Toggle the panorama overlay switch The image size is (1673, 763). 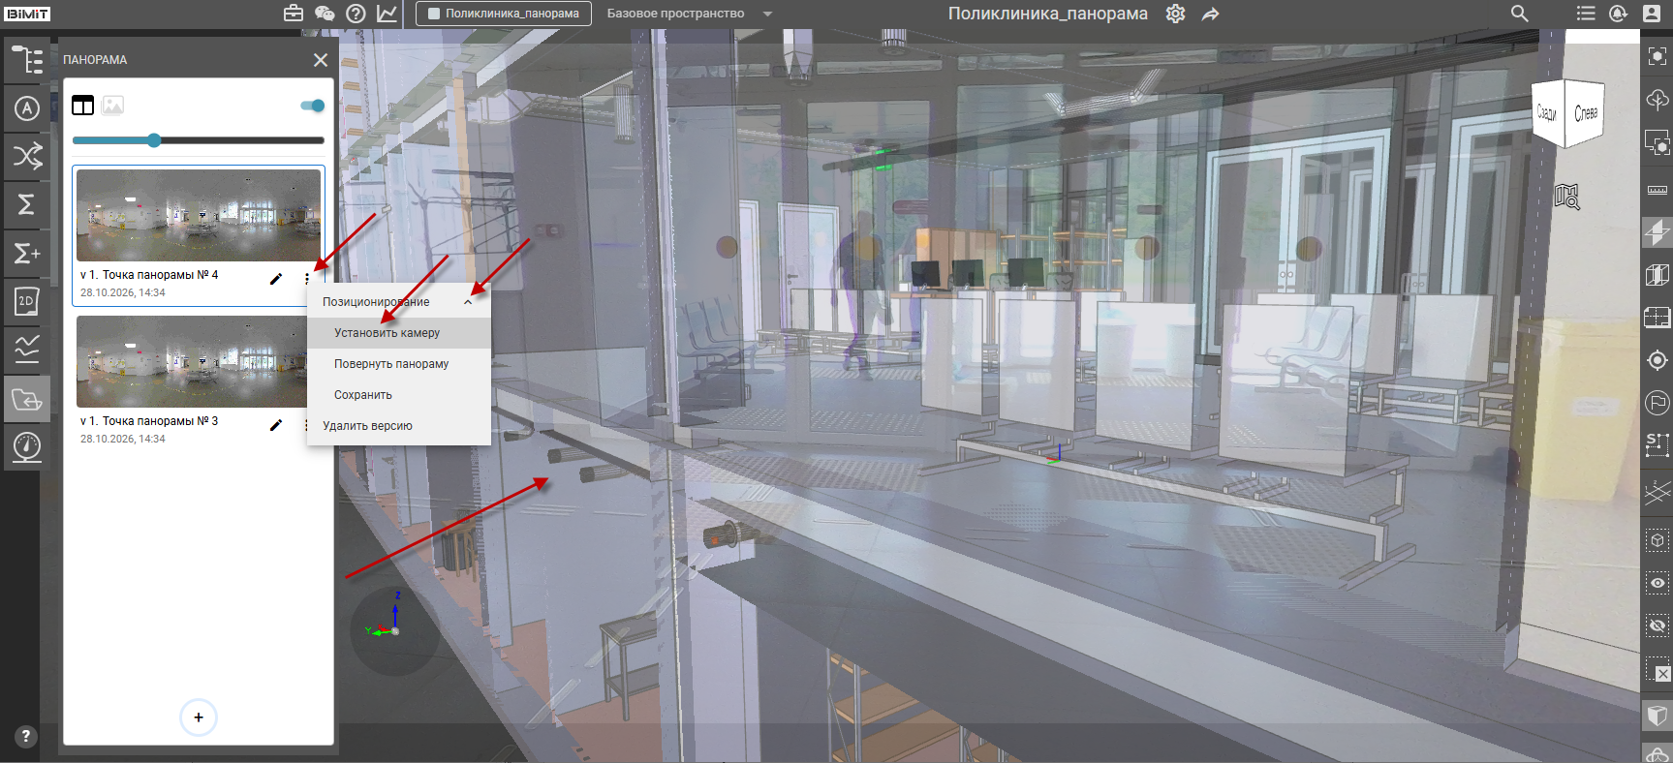313,106
